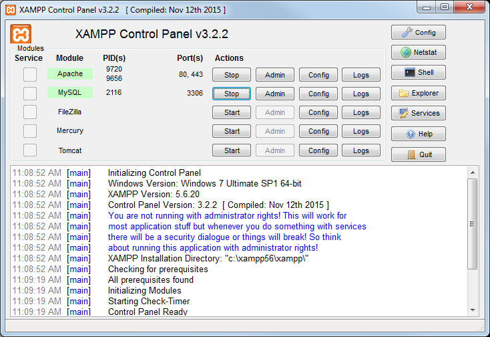This screenshot has height=337, width=490.
Task: Open Apache Config options
Action: coord(318,75)
